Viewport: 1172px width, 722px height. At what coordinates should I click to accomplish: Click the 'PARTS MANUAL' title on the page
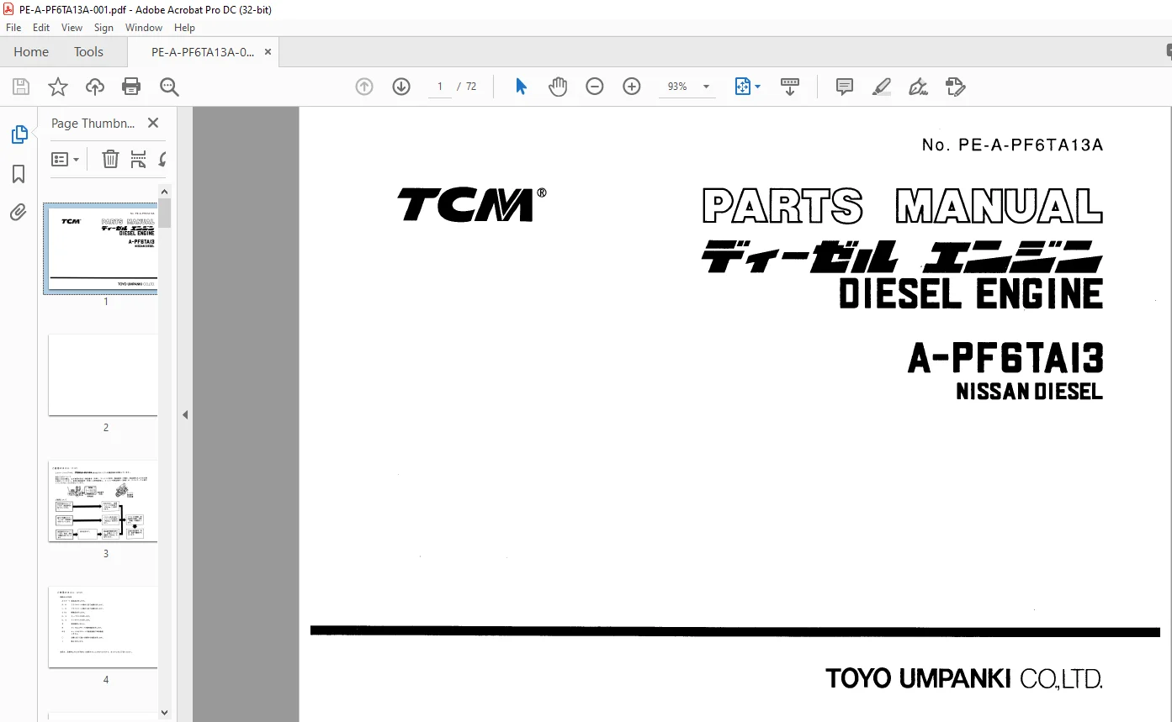coord(903,206)
